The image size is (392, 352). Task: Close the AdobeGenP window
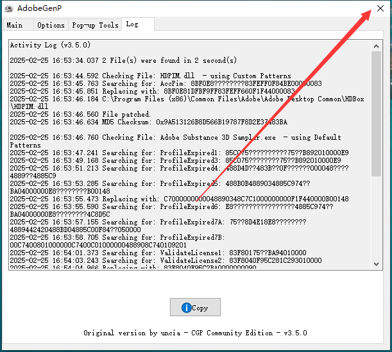click(380, 8)
